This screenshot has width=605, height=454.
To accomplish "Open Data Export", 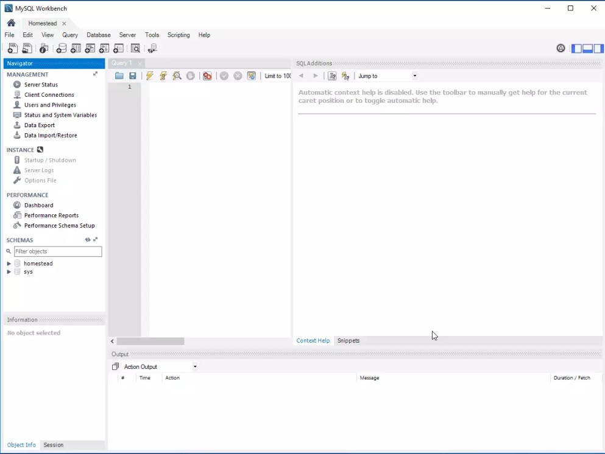I will pyautogui.click(x=40, y=125).
